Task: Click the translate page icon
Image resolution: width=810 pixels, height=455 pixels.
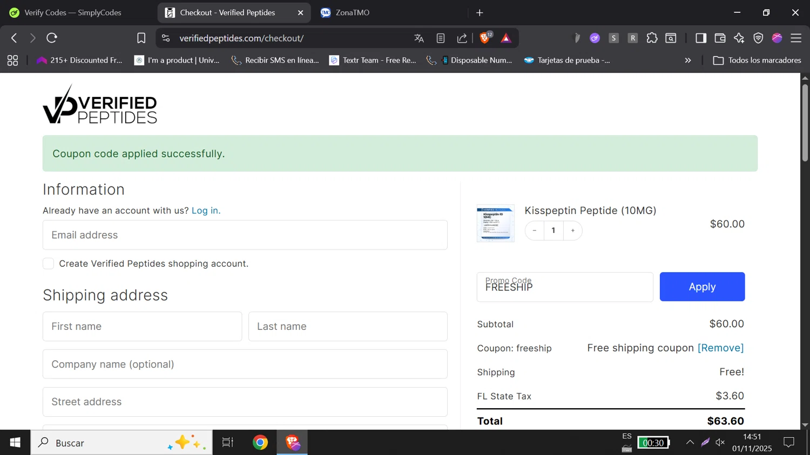Action: [419, 38]
